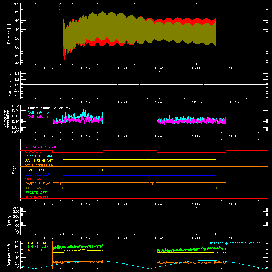Click the olive Y legend label

(59, 11)
